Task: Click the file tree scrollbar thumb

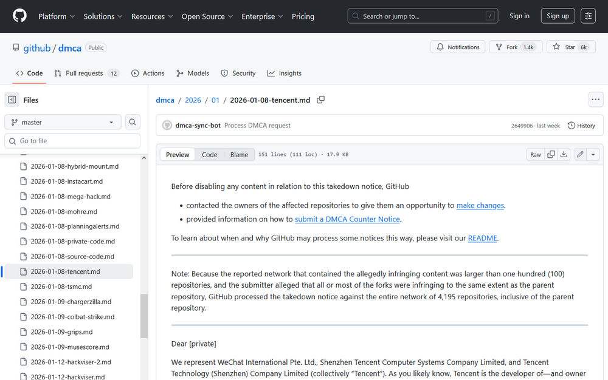Action: (x=144, y=316)
